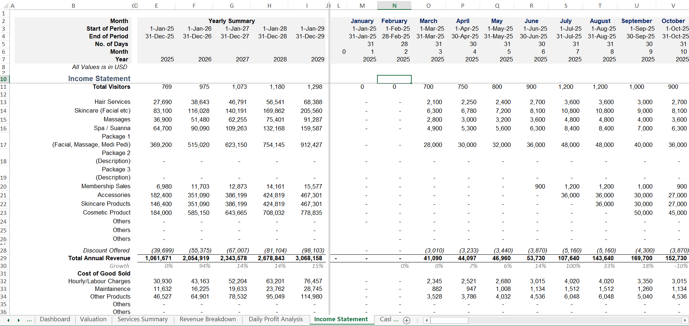689x326 pixels.
Task: Click 'Cosmetic Product' row label
Action: 107,213
